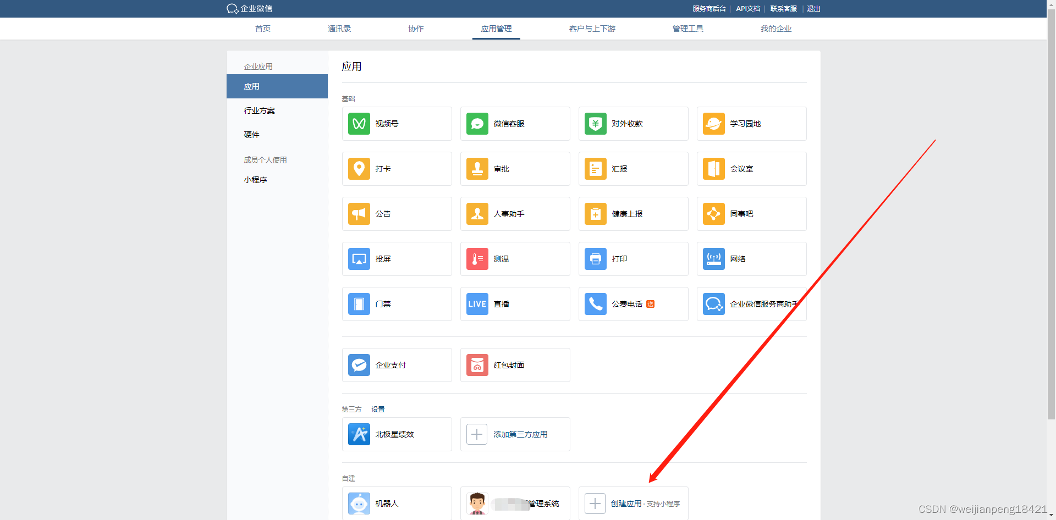Open the 会议室 door icon
This screenshot has width=1056, height=520.
[x=714, y=169]
